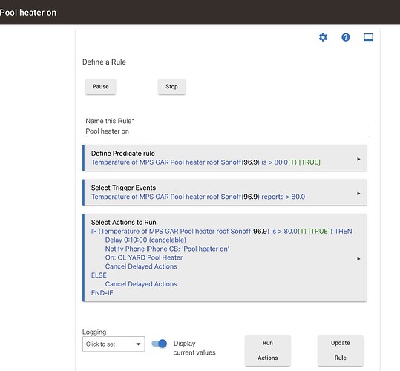Click Pool heater on page title

coord(28,13)
